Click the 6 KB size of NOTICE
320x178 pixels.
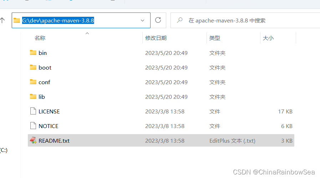pos(287,126)
